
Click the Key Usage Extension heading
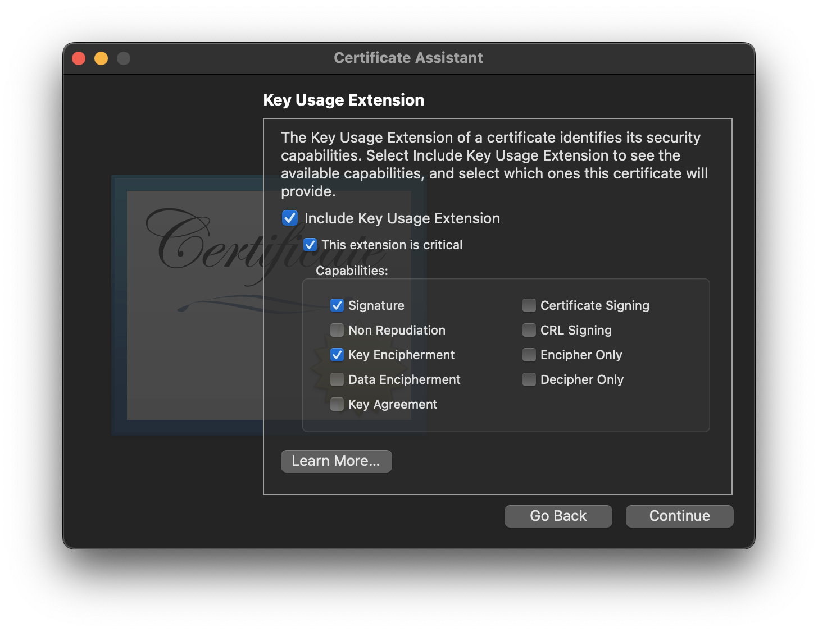tap(344, 100)
